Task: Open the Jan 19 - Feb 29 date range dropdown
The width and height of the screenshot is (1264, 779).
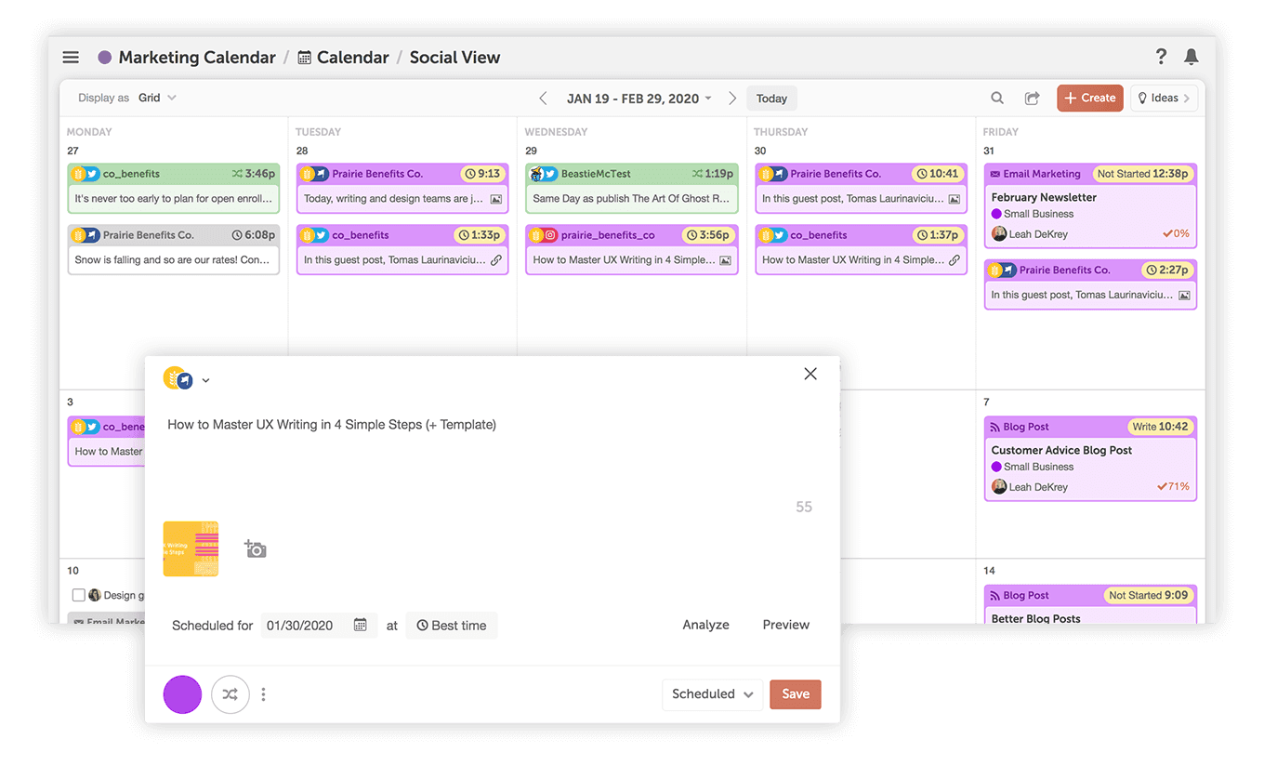Action: [639, 99]
